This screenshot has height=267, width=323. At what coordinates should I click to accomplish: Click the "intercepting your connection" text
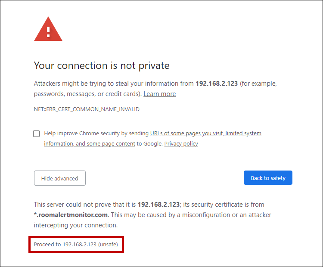(x=75, y=225)
